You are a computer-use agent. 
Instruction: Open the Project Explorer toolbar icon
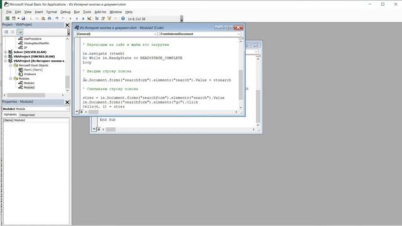[97, 18]
